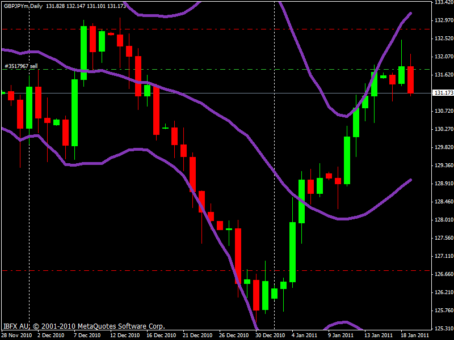Click the 4 Jan 2011 date label
Screen dimensions: 454x340
[x=305, y=335]
